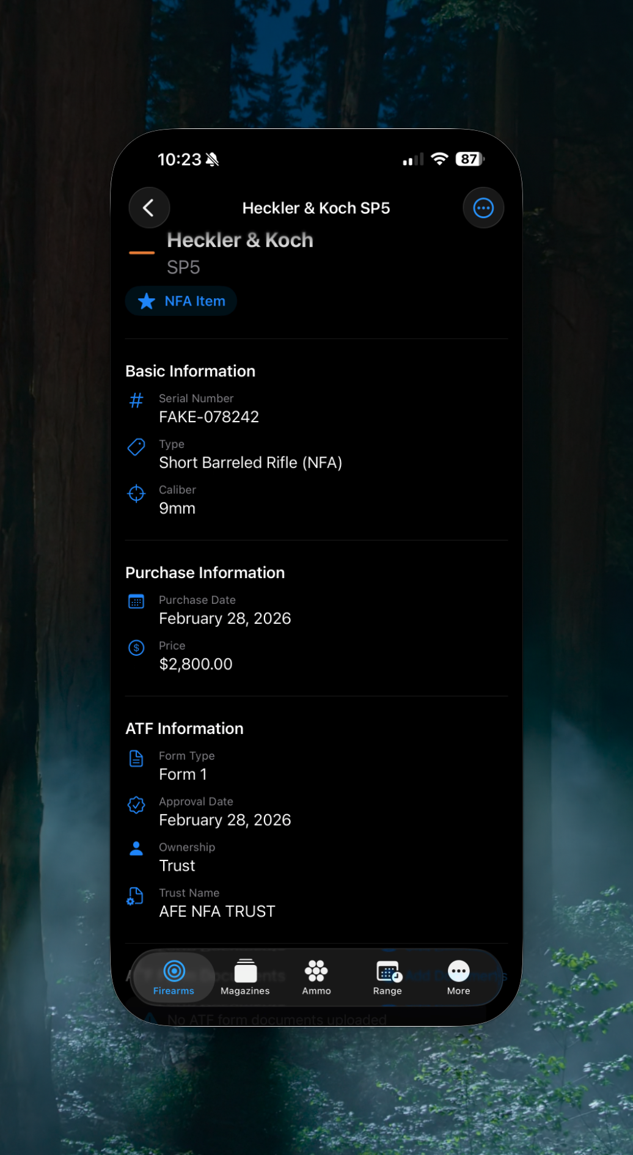633x1155 pixels.
Task: Select trust name AFE NFA TRUST
Action: tap(217, 912)
